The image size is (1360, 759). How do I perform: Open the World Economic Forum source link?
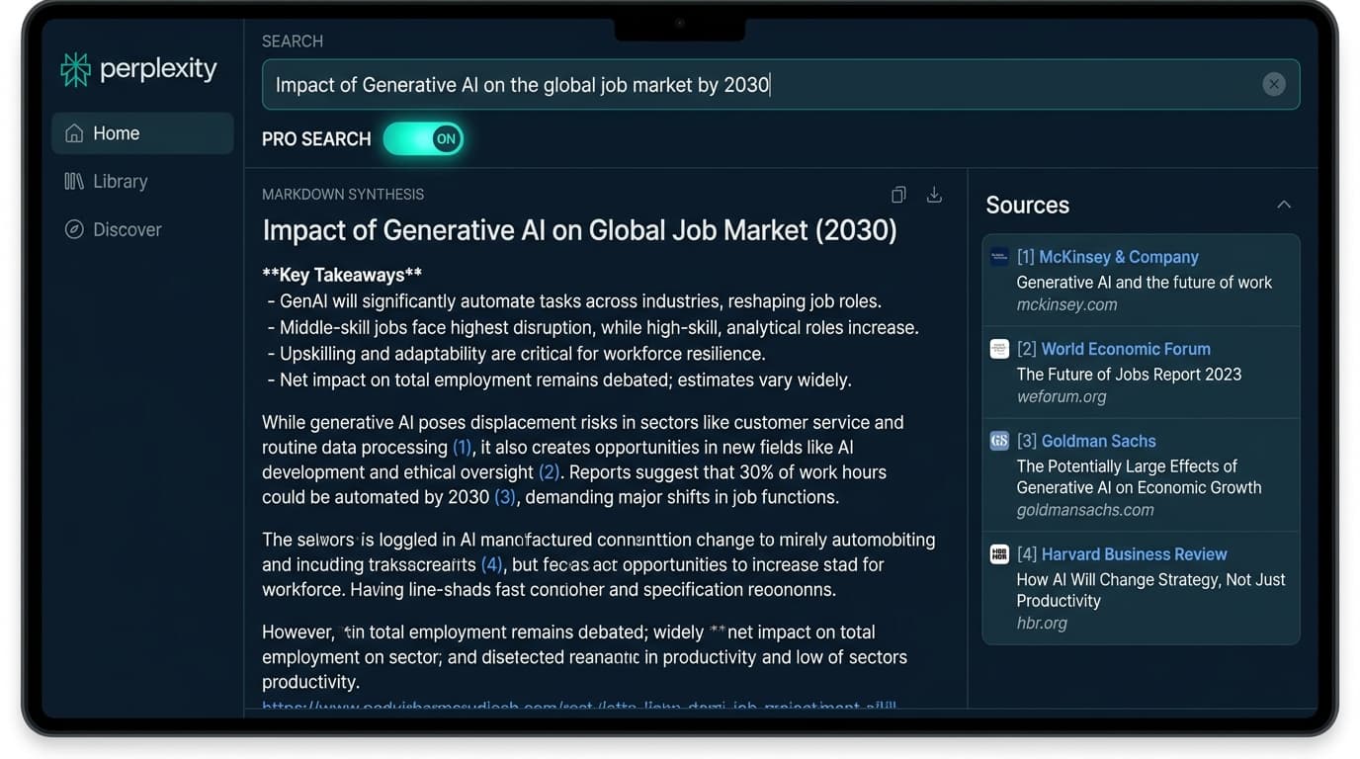(1113, 349)
